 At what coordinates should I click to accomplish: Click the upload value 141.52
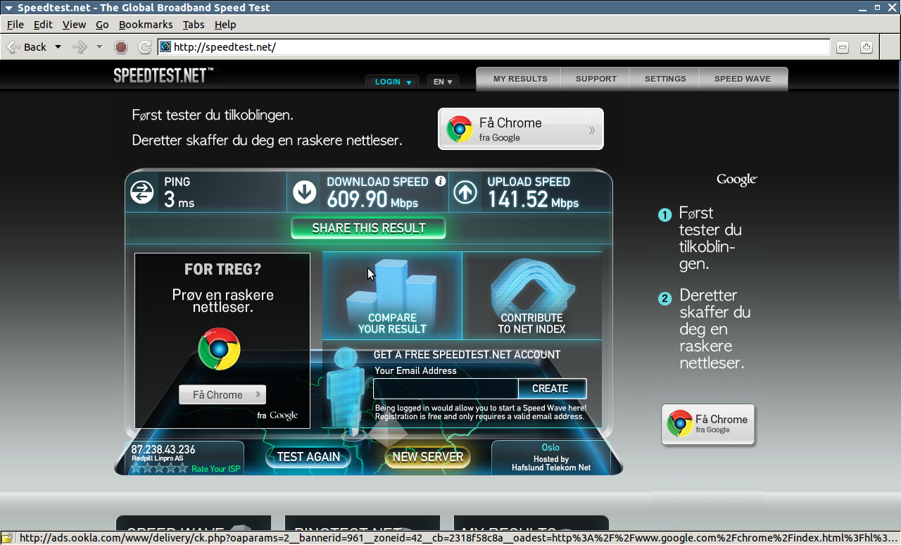(x=518, y=200)
